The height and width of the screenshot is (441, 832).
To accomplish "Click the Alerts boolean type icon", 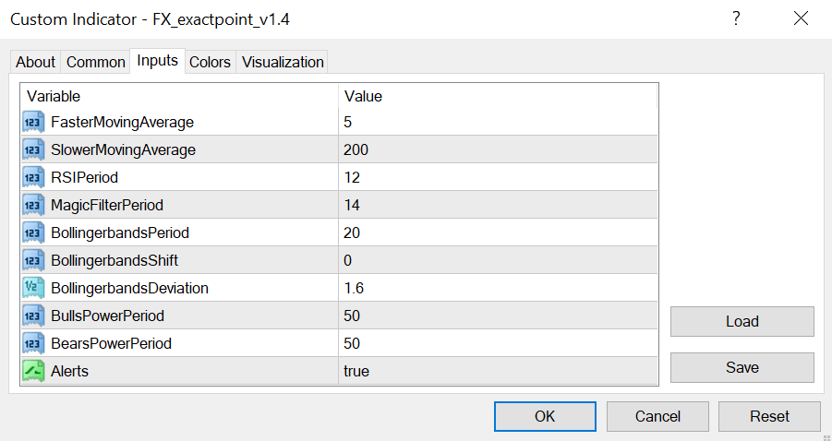I will 33,371.
